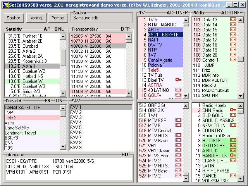
Task: Select transponder 12605 V 27500 3/4
Action: click(x=98, y=36)
